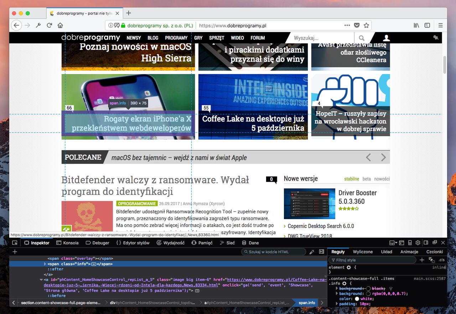This screenshot has width=456, height=314.
Task: Open white color swatch
Action: point(357,299)
